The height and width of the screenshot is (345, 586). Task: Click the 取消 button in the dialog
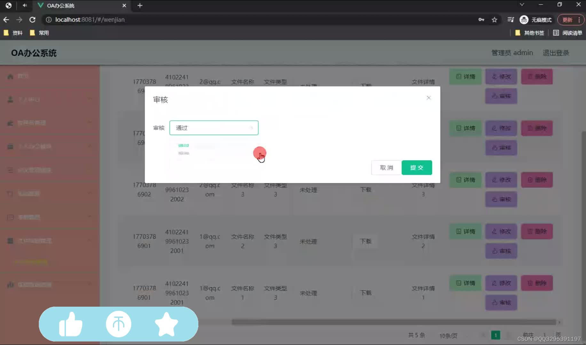coord(386,167)
